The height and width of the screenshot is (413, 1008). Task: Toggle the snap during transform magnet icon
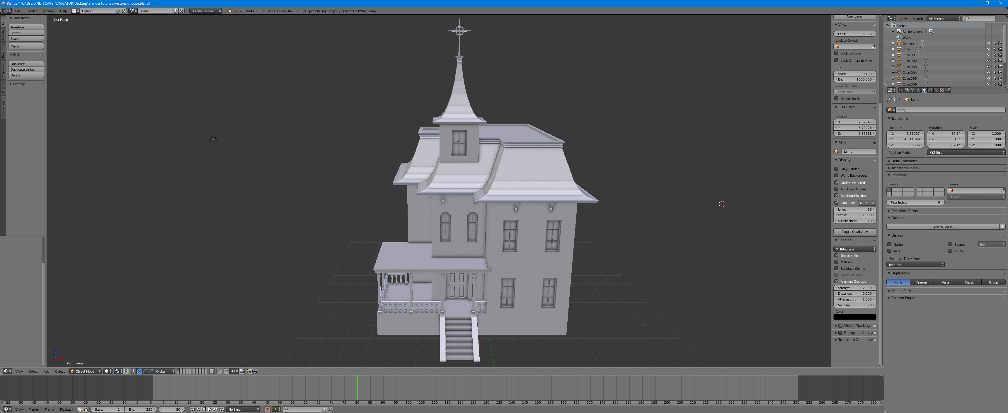point(227,371)
